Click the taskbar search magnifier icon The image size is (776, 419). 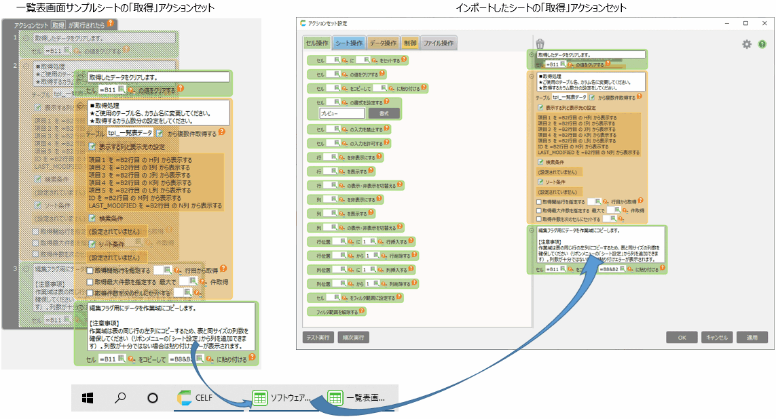[120, 398]
